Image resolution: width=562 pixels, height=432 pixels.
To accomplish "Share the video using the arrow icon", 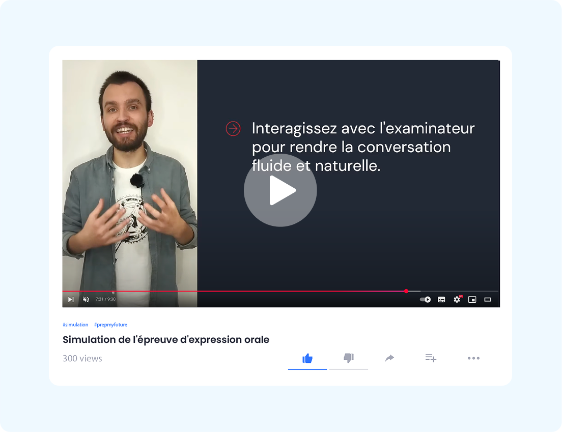I will (x=389, y=358).
